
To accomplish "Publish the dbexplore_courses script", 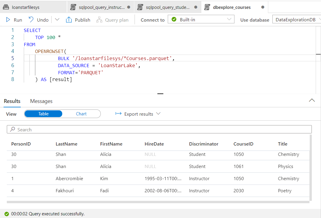I will [x=78, y=20].
